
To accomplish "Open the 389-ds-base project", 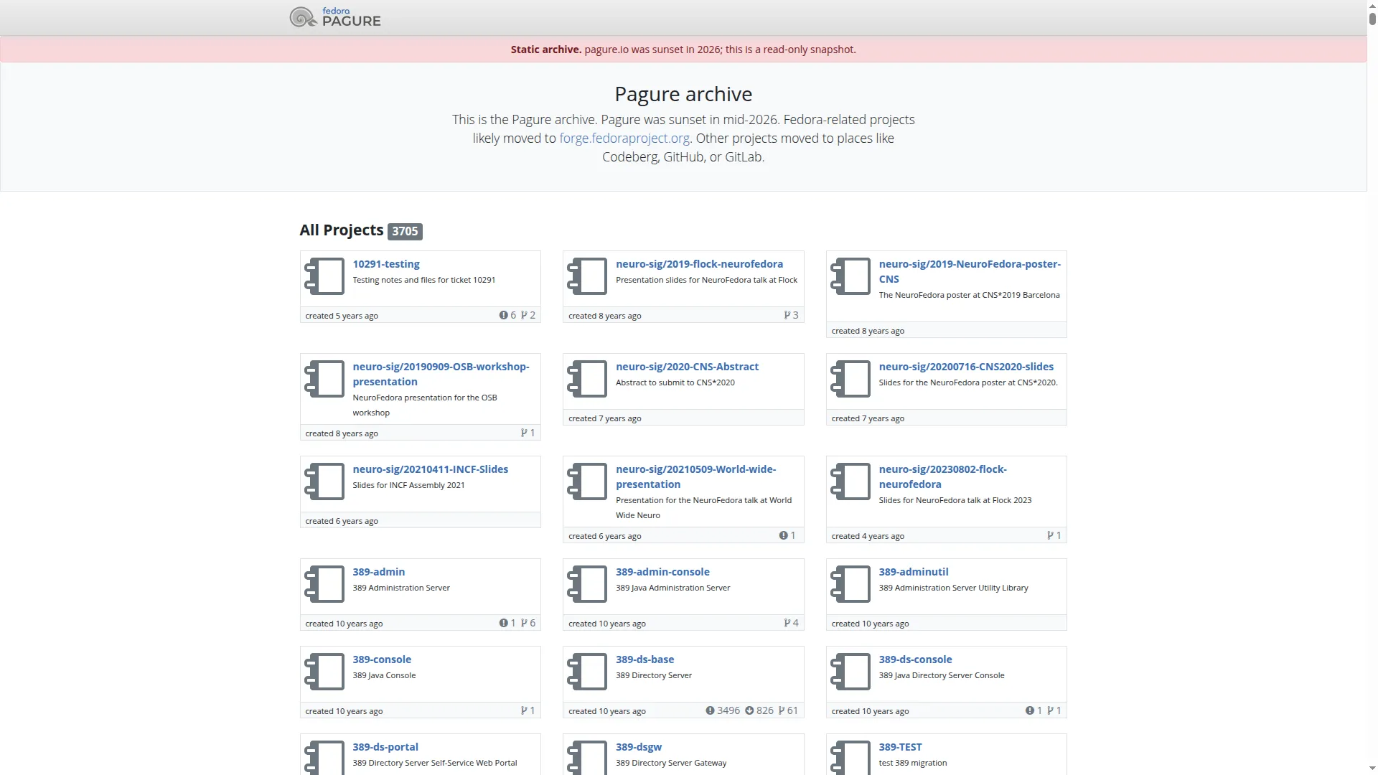I will [645, 659].
